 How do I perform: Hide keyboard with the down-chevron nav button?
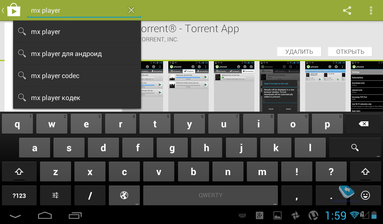(x=15, y=216)
